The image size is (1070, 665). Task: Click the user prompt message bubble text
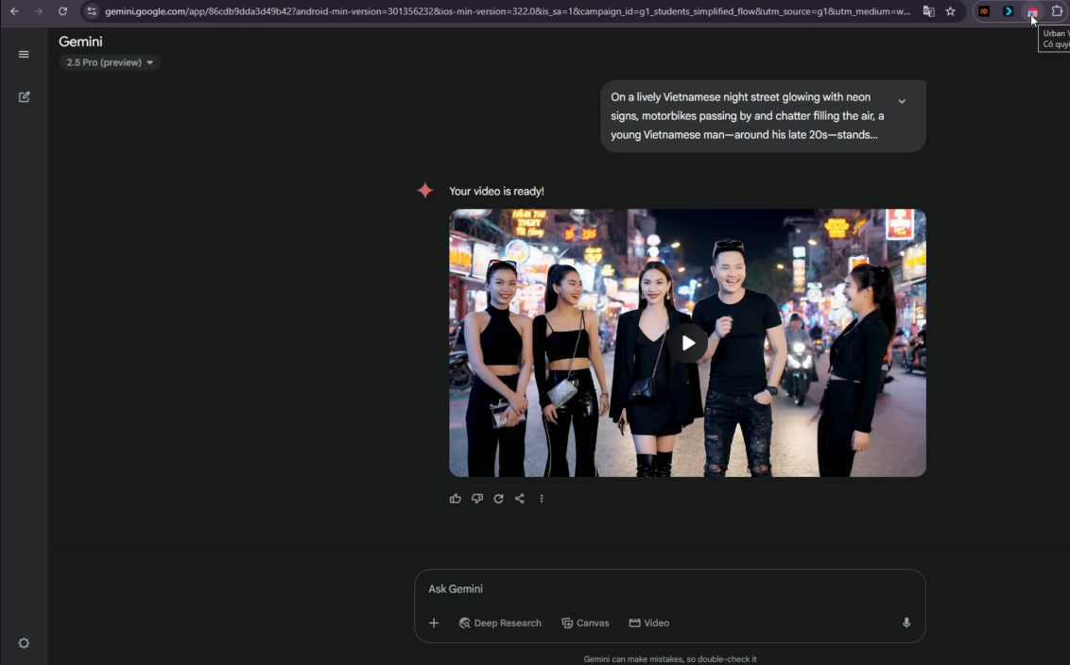(748, 116)
